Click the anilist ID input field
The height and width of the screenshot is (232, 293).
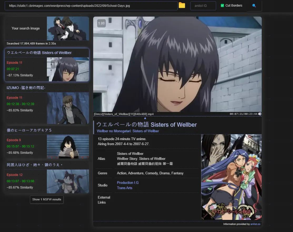tap(203, 6)
